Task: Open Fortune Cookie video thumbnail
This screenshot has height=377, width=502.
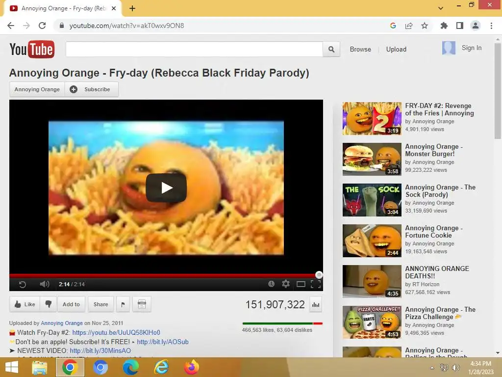Action: tap(372, 241)
